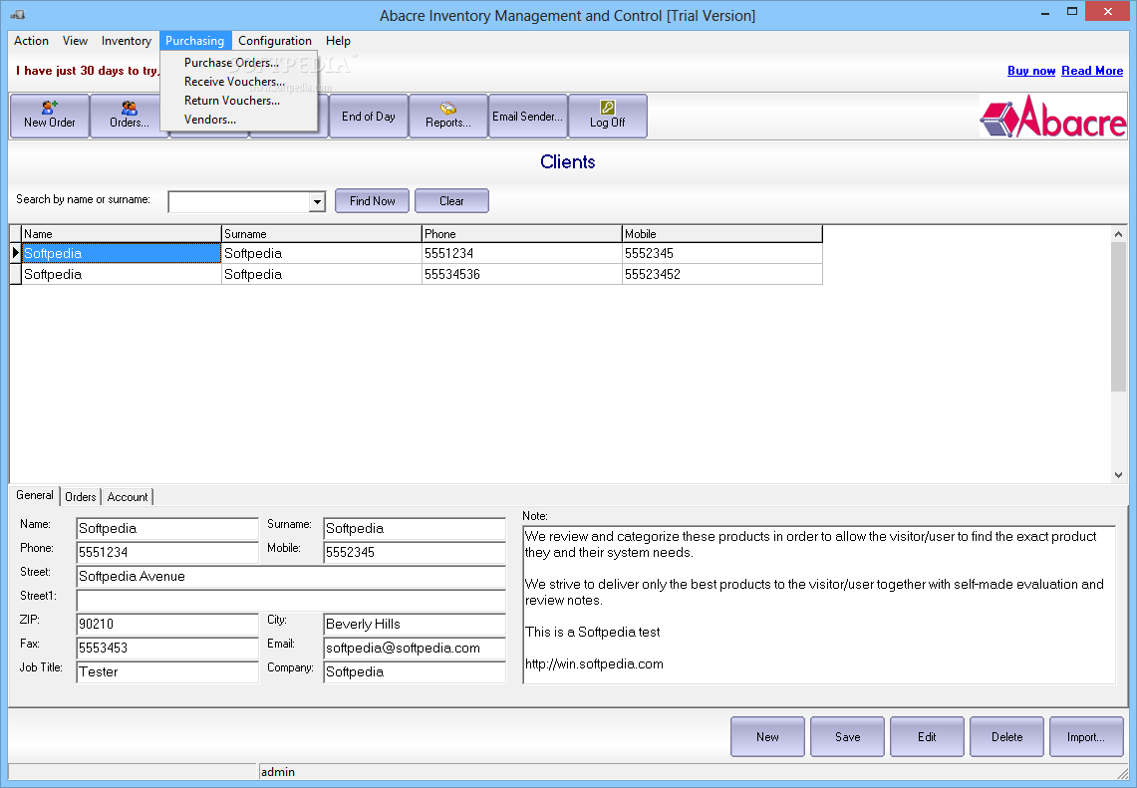Click the Street field with Softpedia Avenue
1137x788 pixels.
tap(291, 577)
